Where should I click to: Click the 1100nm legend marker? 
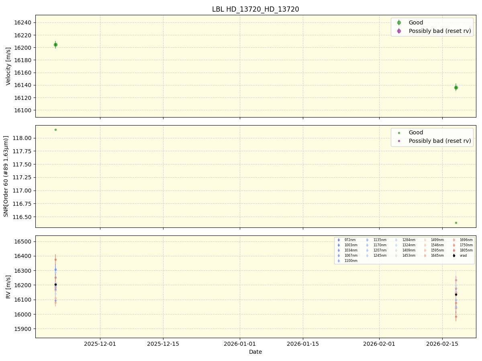click(339, 261)
